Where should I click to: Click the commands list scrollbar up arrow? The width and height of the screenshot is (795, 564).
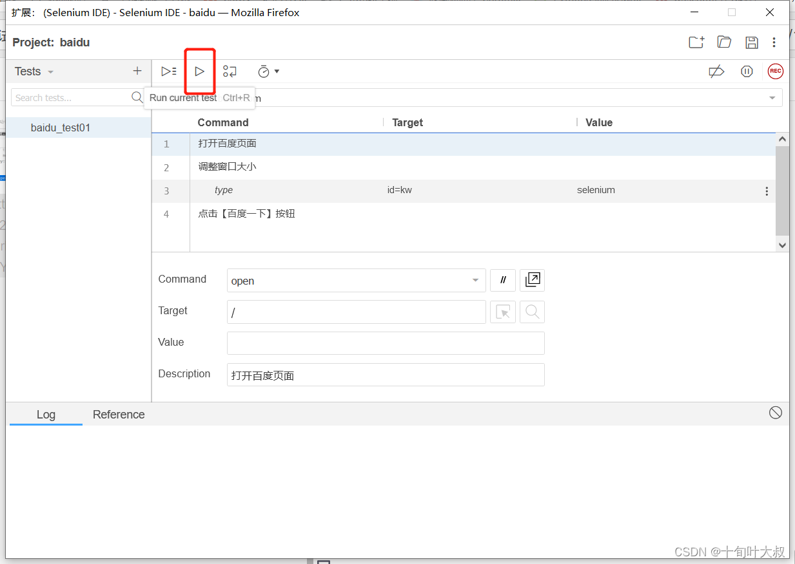(782, 139)
